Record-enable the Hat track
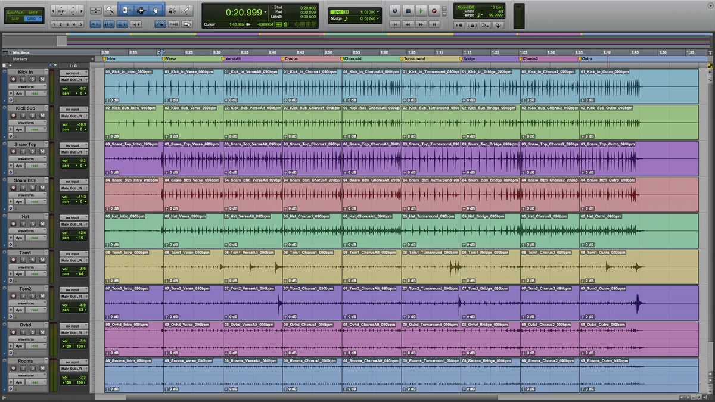The image size is (715, 402). tap(12, 224)
